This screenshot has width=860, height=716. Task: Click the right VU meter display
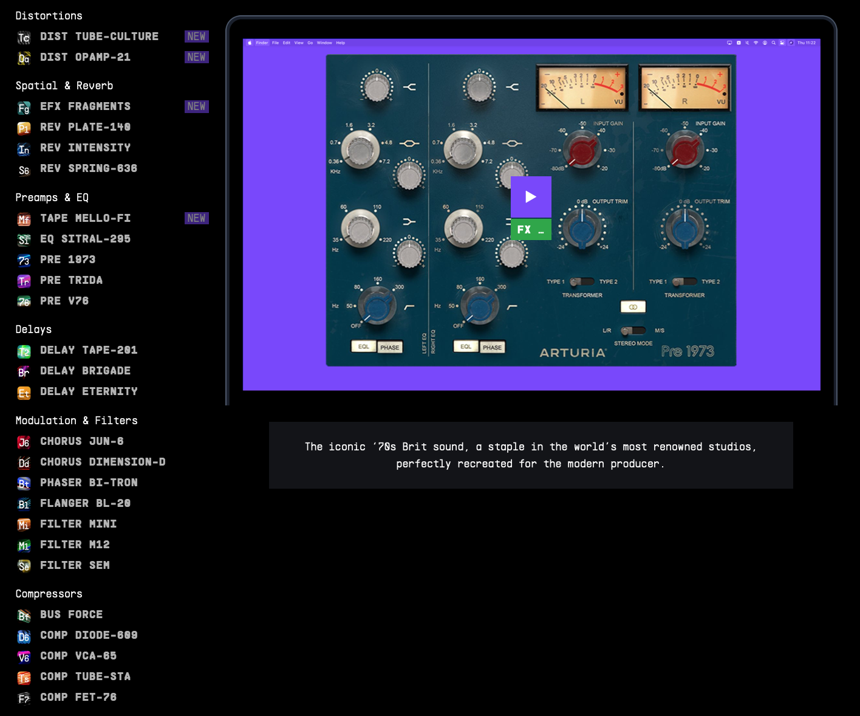pyautogui.click(x=685, y=88)
